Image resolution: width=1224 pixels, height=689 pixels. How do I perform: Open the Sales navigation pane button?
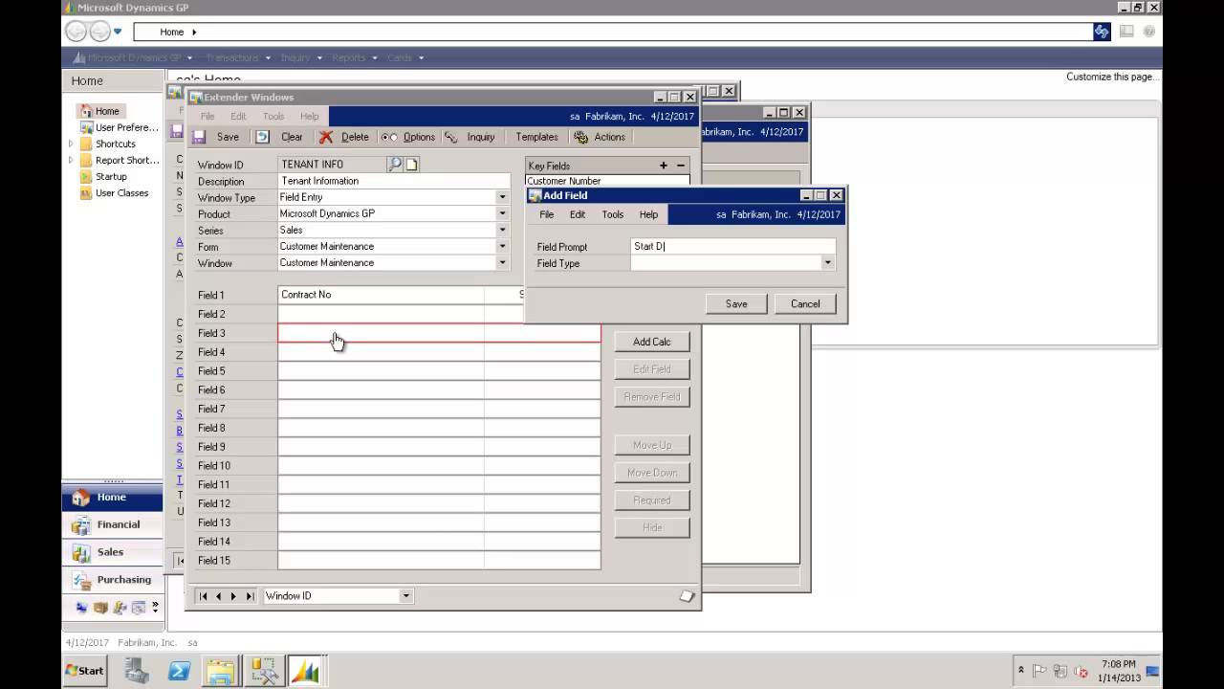tap(112, 552)
